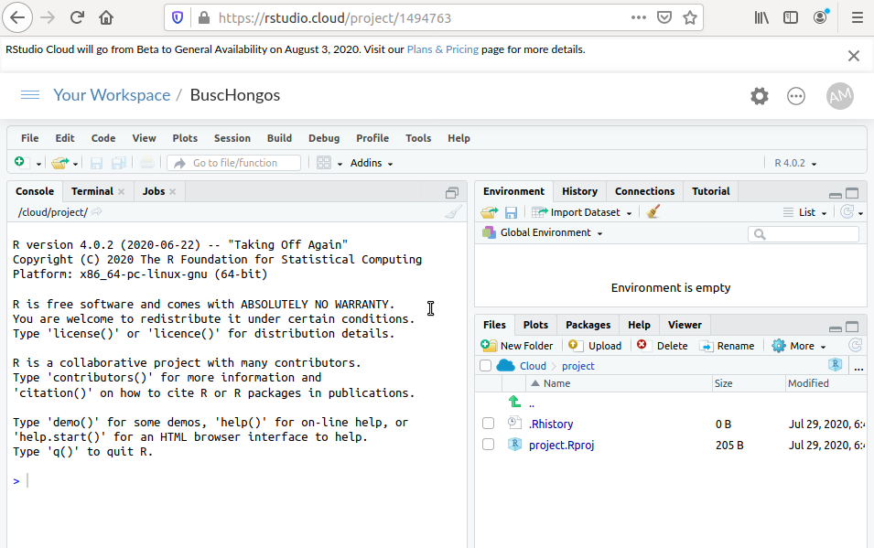Expand the Global Environment dropdown

pyautogui.click(x=544, y=233)
